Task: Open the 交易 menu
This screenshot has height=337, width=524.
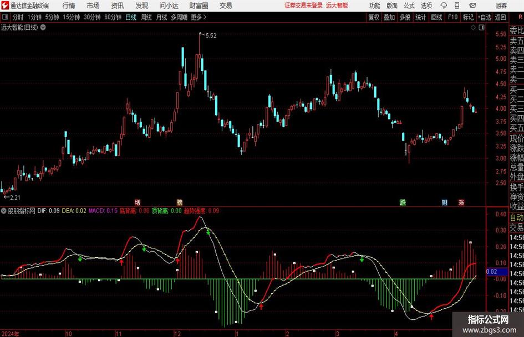Action: click(x=226, y=6)
